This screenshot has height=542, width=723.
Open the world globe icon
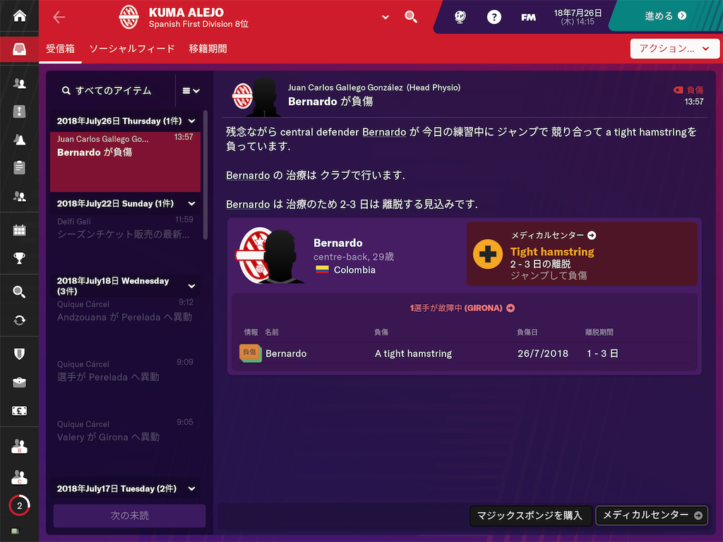(x=460, y=18)
